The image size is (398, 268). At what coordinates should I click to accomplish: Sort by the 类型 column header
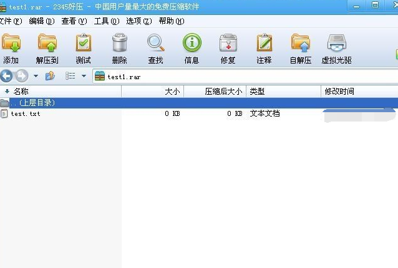click(x=283, y=91)
